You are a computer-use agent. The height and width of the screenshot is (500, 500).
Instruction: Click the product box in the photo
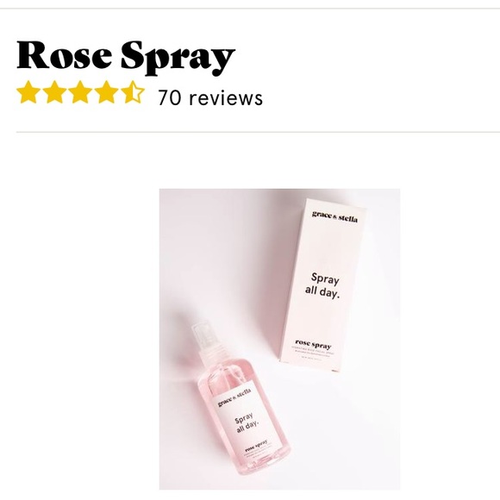(322, 284)
